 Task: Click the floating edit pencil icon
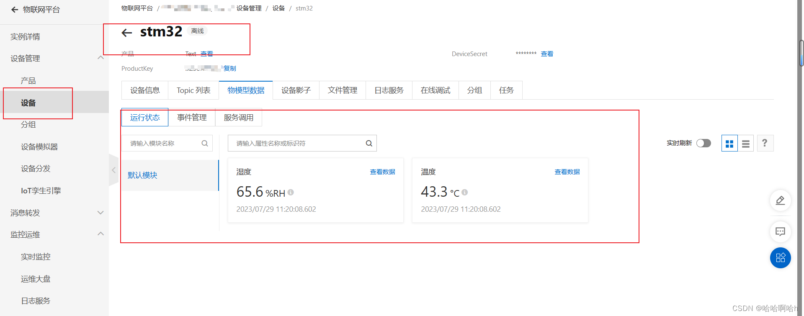coord(780,200)
